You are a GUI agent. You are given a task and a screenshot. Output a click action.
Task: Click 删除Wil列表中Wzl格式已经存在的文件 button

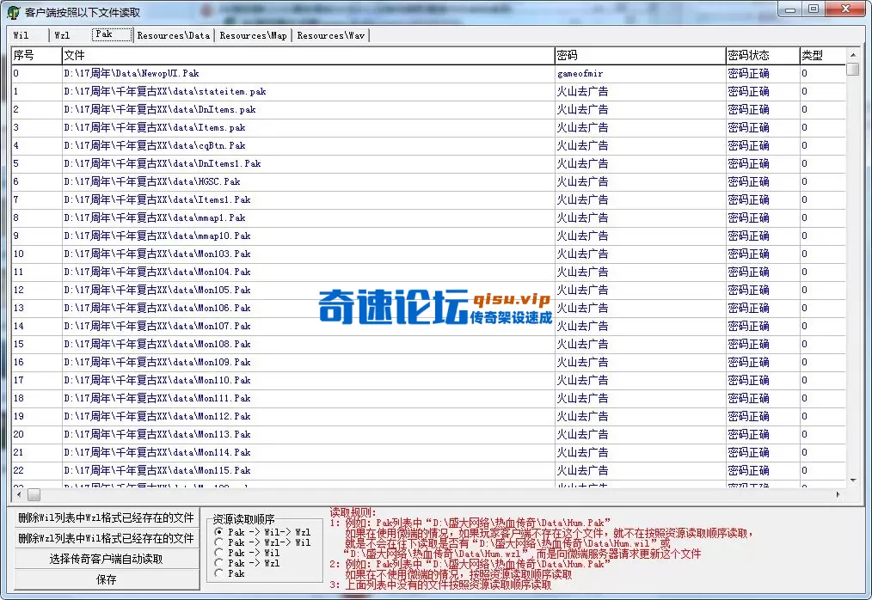point(106,518)
